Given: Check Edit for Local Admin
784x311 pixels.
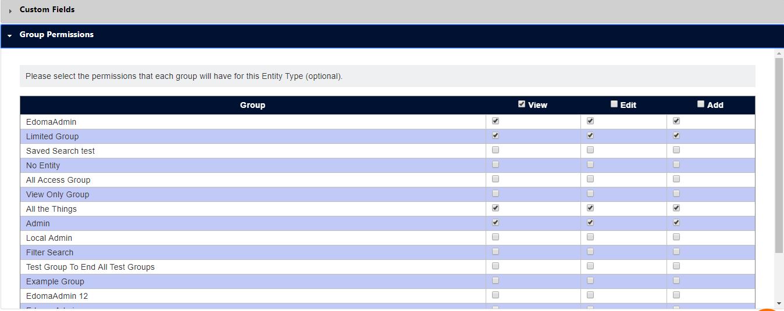Looking at the screenshot, I should point(590,237).
